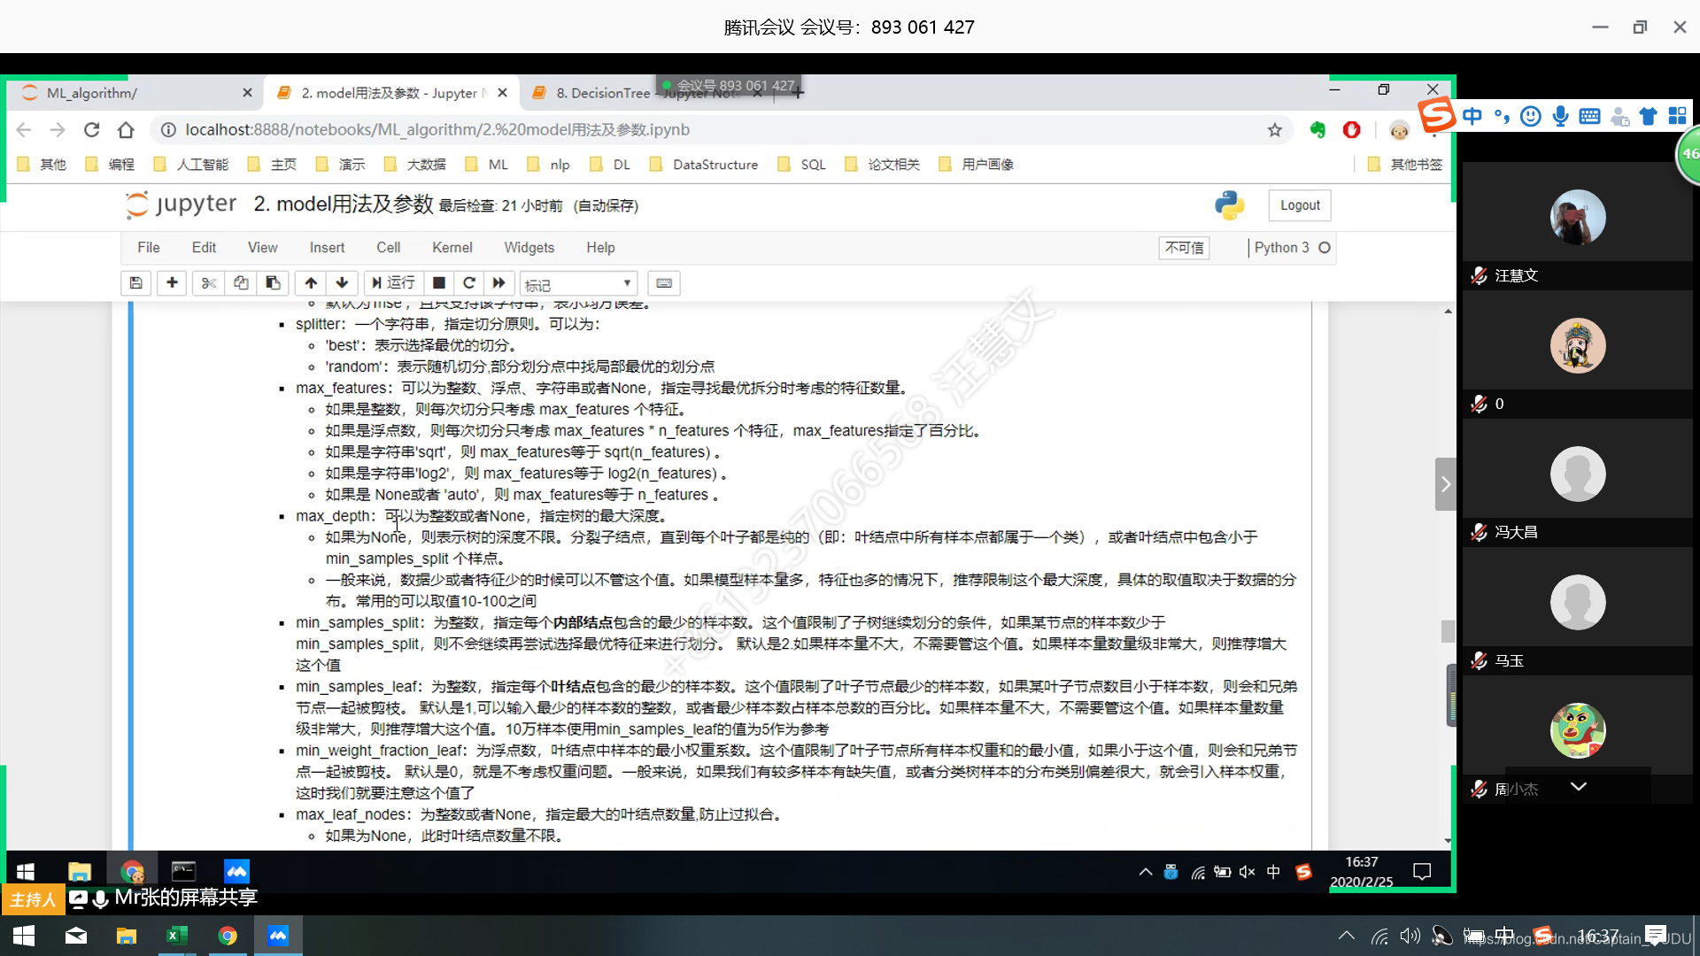The image size is (1700, 956).
Task: Open the nlp bookmark folder
Action: tap(548, 165)
